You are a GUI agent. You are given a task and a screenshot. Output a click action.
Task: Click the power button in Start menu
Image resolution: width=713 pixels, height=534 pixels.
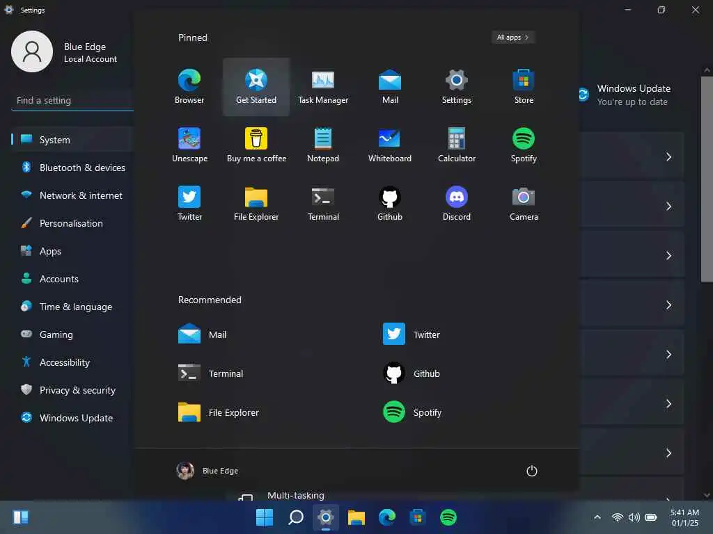(x=531, y=471)
